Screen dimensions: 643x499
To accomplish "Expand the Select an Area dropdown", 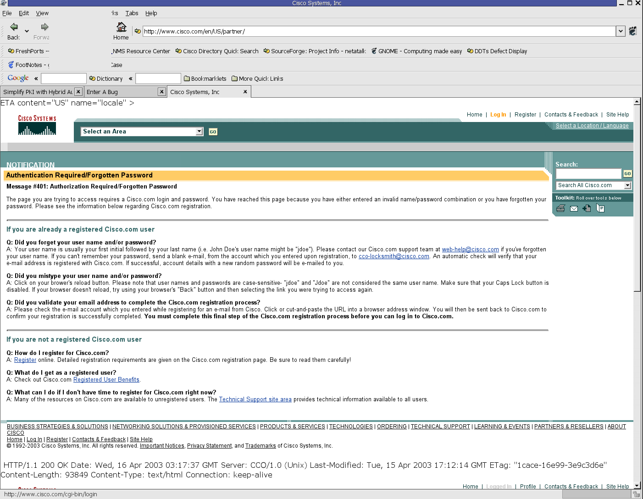I will point(199,132).
